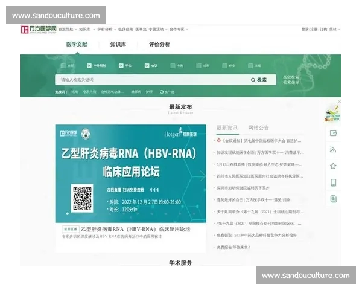Open news 深圳市妇幼保健院诚聘天下英才
Viewport: 362px width, 290px height.
click(x=243, y=188)
